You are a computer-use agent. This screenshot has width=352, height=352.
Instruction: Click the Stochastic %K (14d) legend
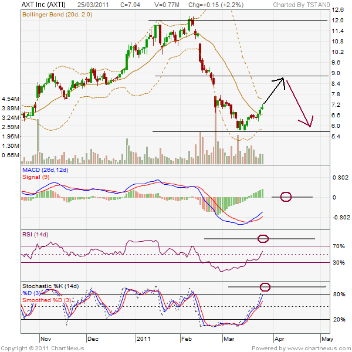(x=50, y=286)
